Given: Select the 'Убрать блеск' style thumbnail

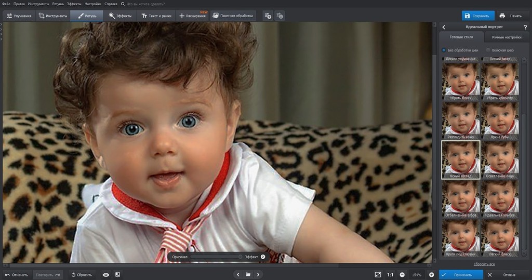Looking at the screenshot, I should [460, 82].
